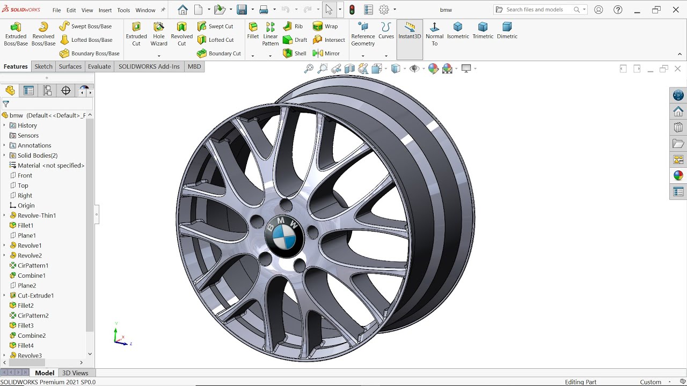Click the Wrap tool
Image resolution: width=687 pixels, height=386 pixels.
click(325, 26)
